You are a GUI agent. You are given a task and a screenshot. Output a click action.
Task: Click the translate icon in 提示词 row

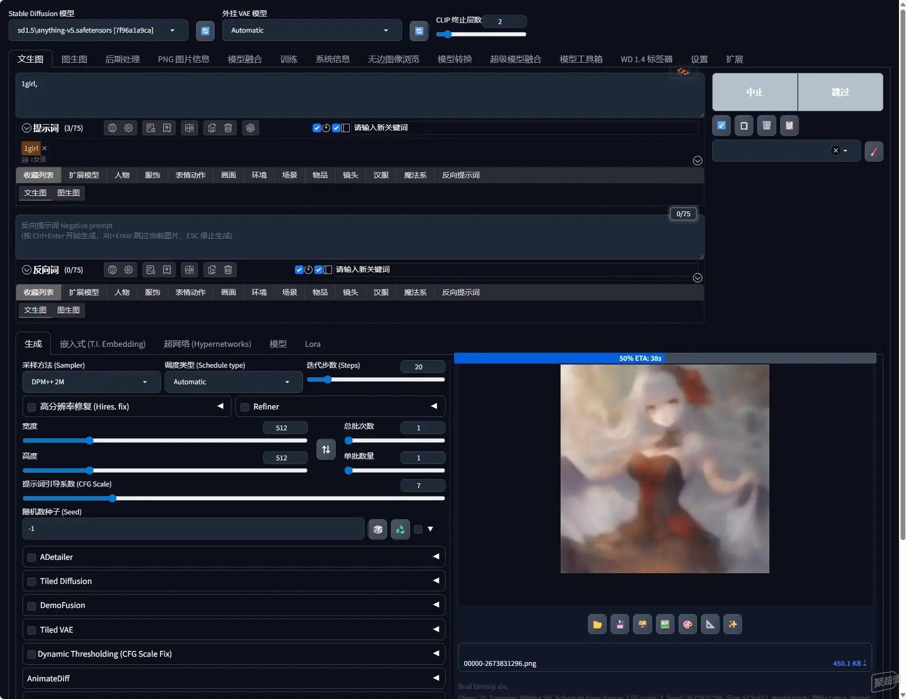(190, 128)
